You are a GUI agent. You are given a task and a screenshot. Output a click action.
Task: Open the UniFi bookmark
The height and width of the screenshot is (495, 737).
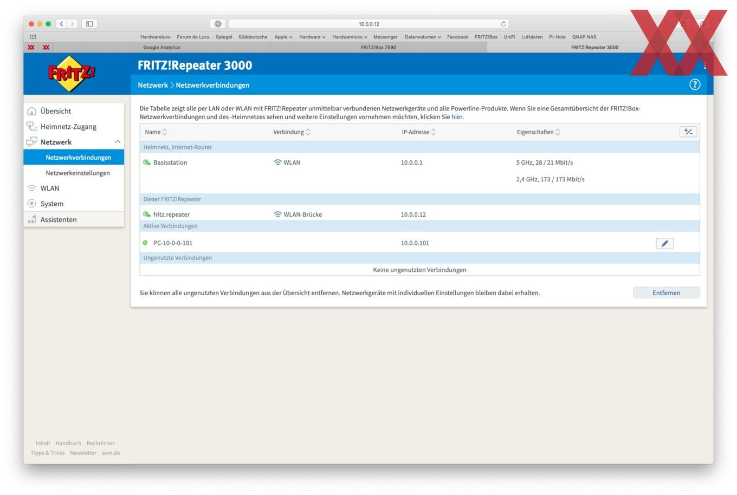[509, 37]
